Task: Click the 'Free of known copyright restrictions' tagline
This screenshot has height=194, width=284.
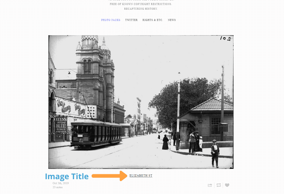Action: tap(141, 4)
